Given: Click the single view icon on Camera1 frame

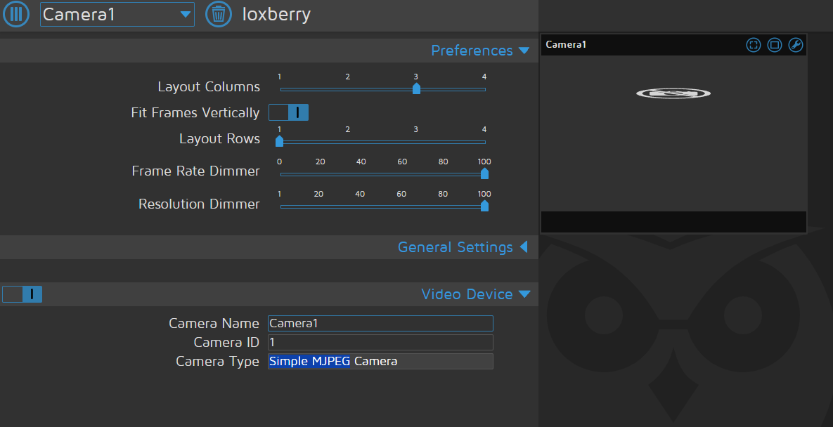Looking at the screenshot, I should (x=775, y=45).
